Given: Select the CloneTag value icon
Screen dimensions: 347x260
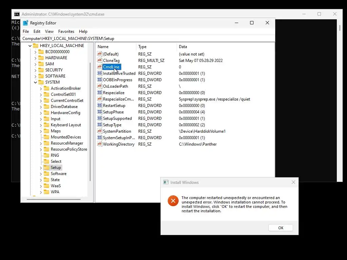Looking at the screenshot, I should (100, 60).
